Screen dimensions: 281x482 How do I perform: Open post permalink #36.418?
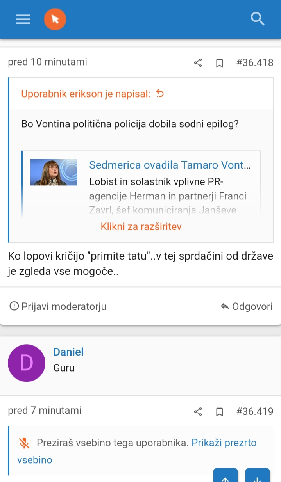tap(255, 62)
